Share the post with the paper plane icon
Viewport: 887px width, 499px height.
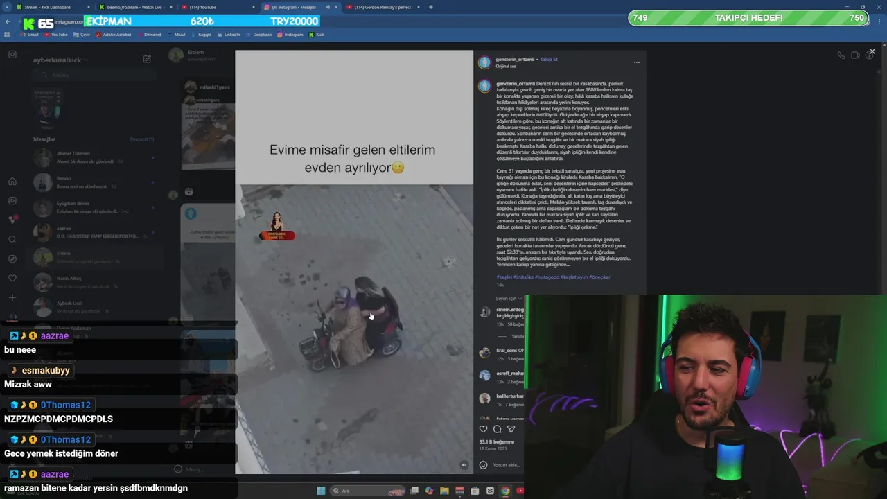[x=511, y=429]
